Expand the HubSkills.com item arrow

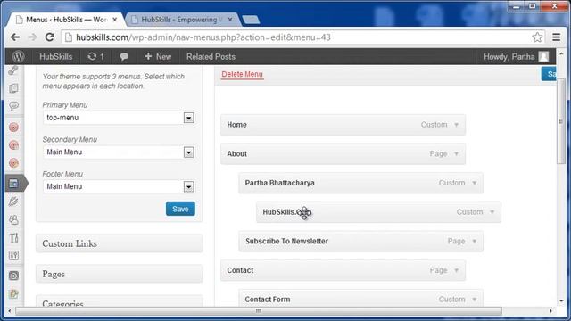coord(492,212)
